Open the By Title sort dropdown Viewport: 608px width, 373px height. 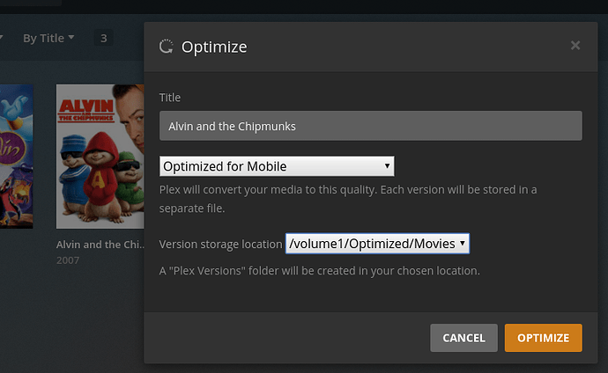[x=48, y=38]
